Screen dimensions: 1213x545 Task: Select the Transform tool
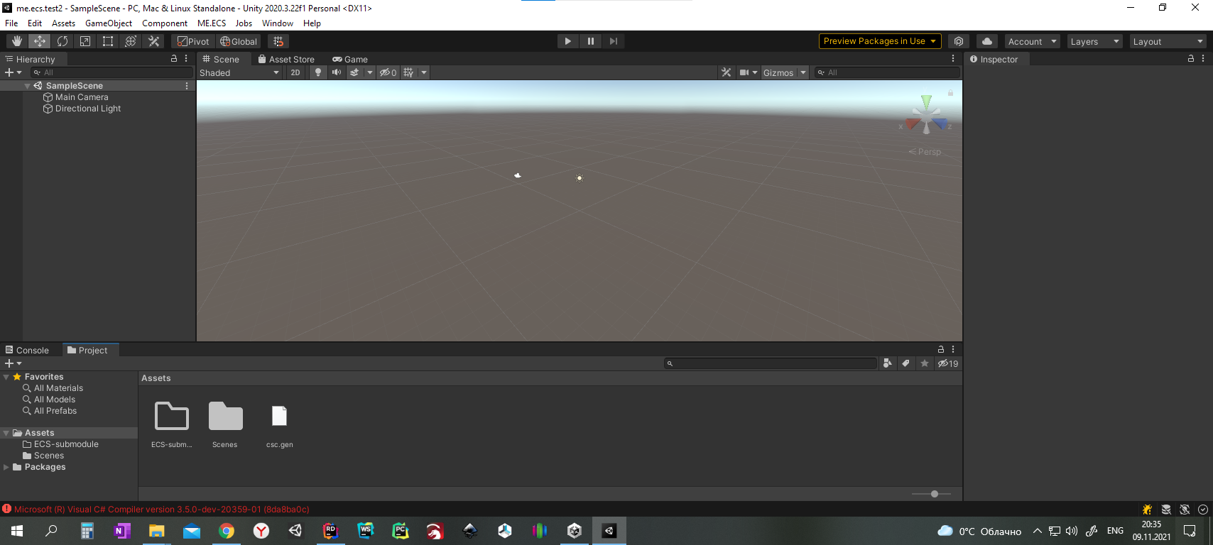(x=131, y=41)
